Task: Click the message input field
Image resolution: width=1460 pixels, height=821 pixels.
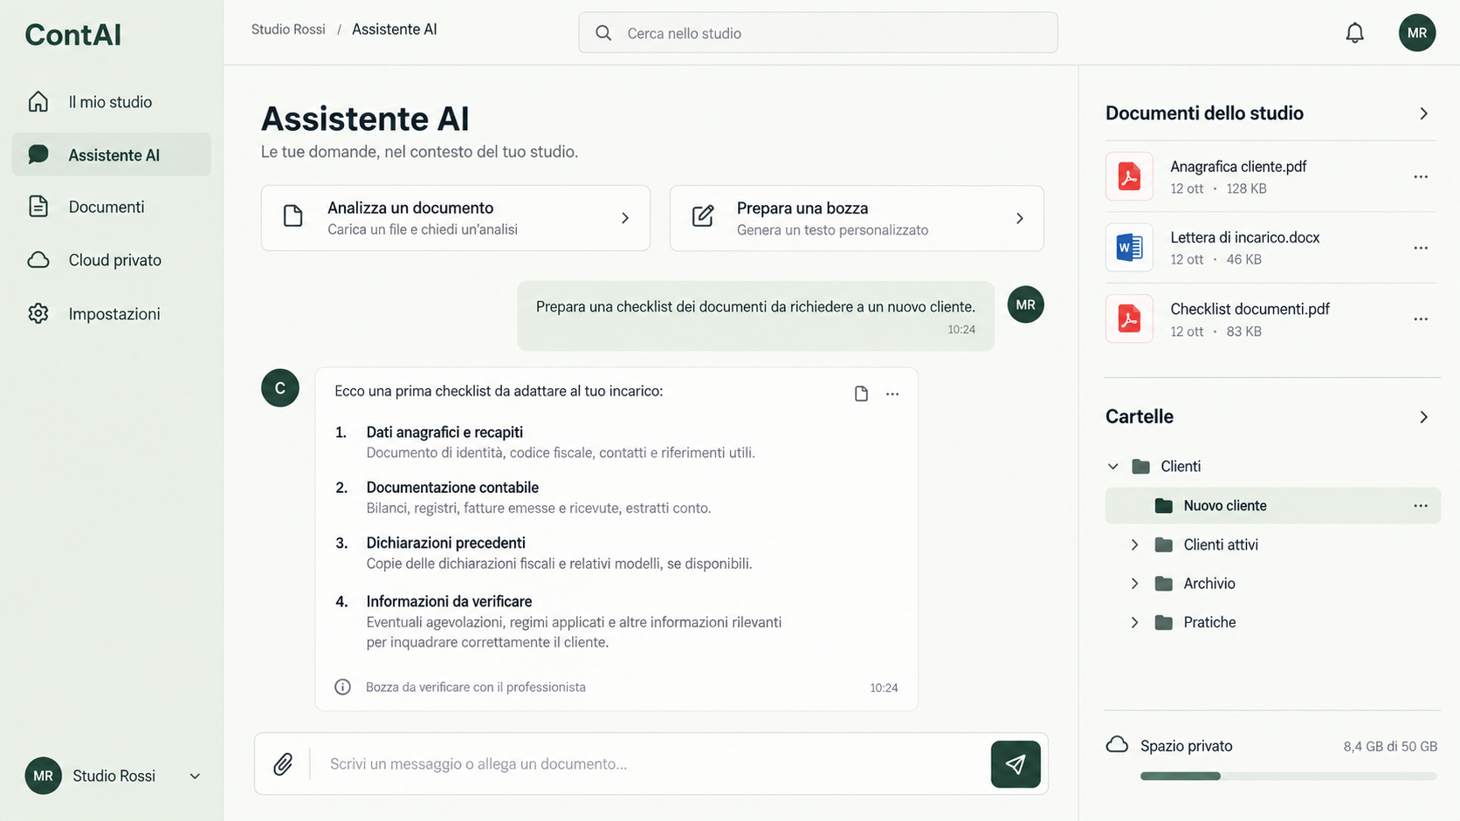Action: tap(651, 764)
